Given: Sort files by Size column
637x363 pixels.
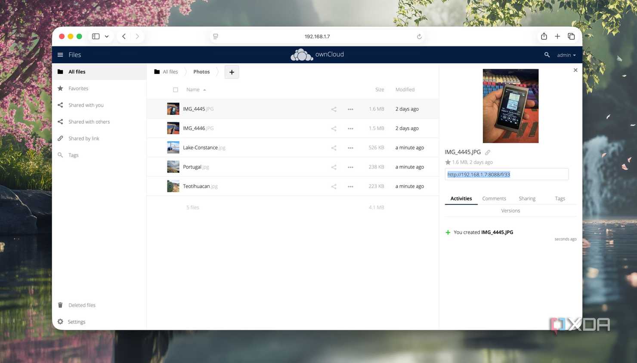Looking at the screenshot, I should coord(380,89).
